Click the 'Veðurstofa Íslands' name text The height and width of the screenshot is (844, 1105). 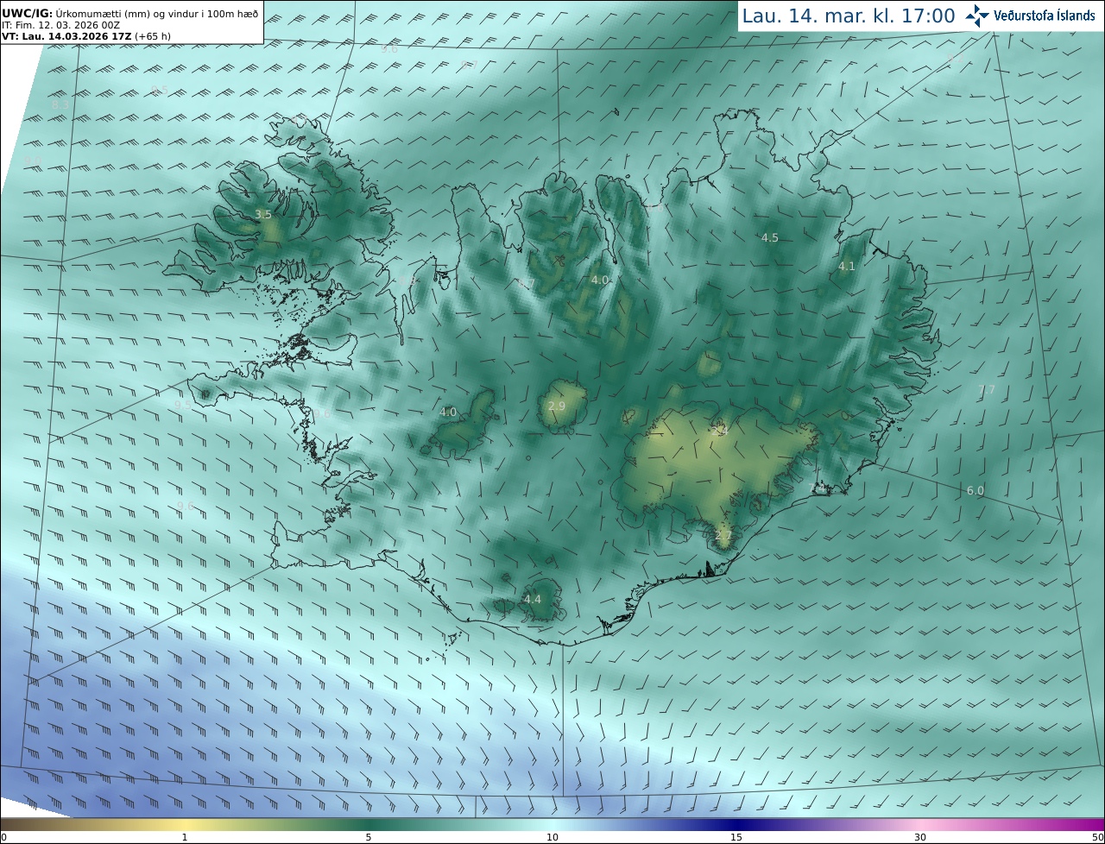click(x=1045, y=16)
